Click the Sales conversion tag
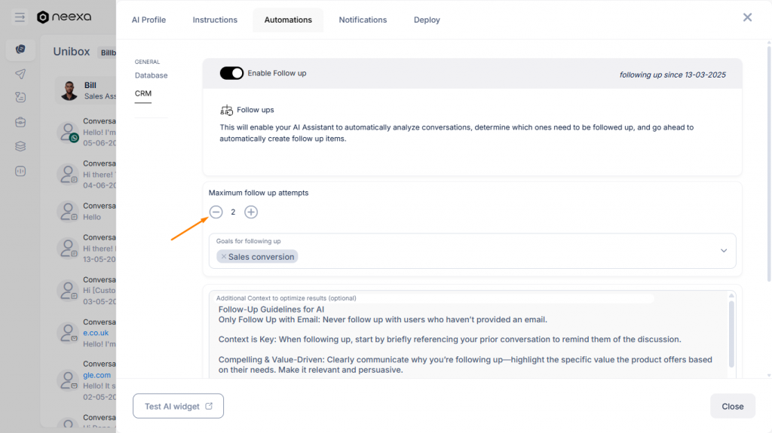This screenshot has width=772, height=433. (x=257, y=256)
